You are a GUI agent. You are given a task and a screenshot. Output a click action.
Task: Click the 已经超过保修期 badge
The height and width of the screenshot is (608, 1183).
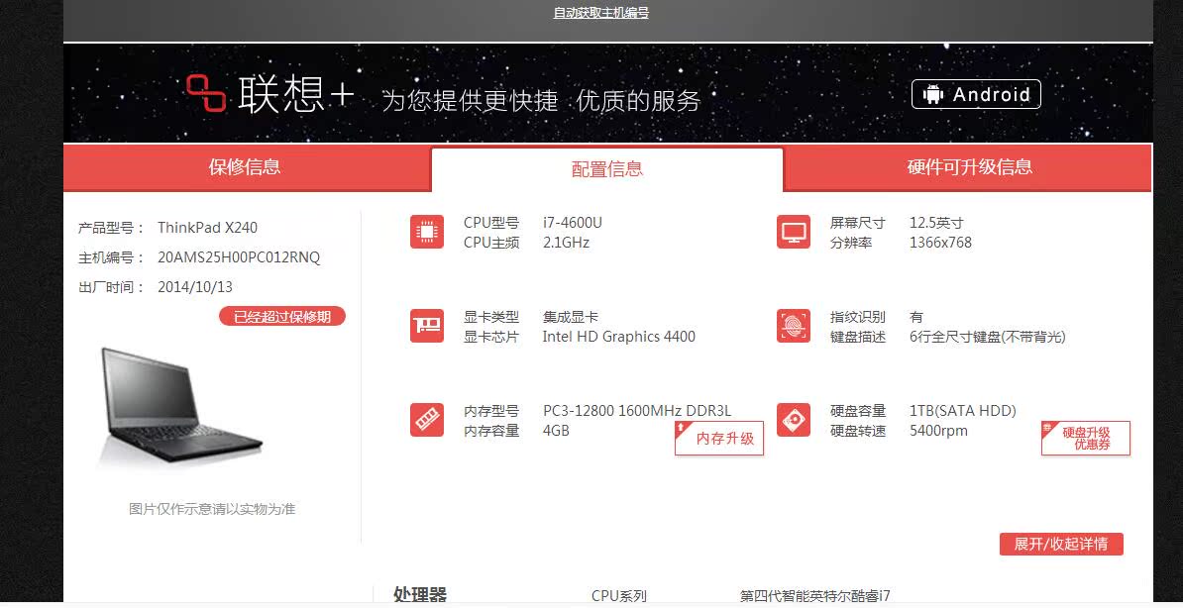click(282, 316)
